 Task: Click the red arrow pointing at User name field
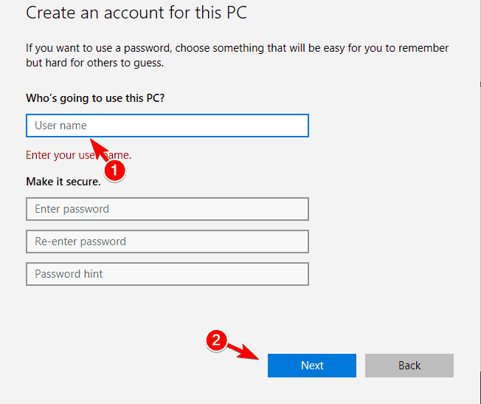pyautogui.click(x=99, y=150)
